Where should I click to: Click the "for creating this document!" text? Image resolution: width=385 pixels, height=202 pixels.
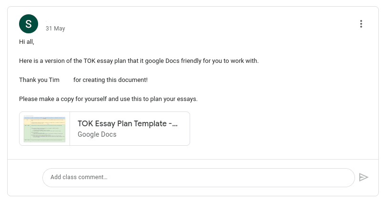(111, 80)
